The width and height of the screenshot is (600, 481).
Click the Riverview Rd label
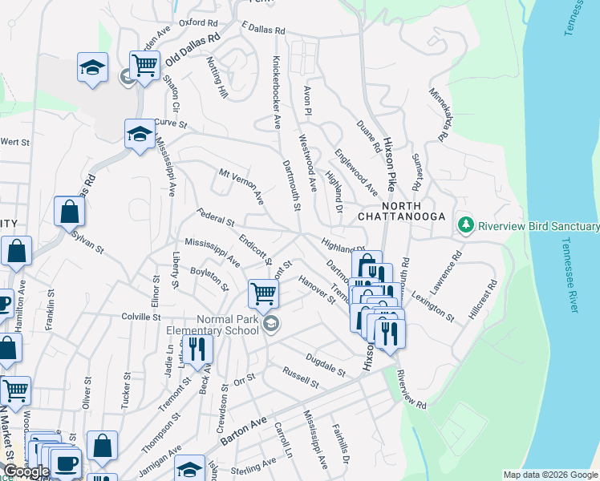pyautogui.click(x=411, y=390)
